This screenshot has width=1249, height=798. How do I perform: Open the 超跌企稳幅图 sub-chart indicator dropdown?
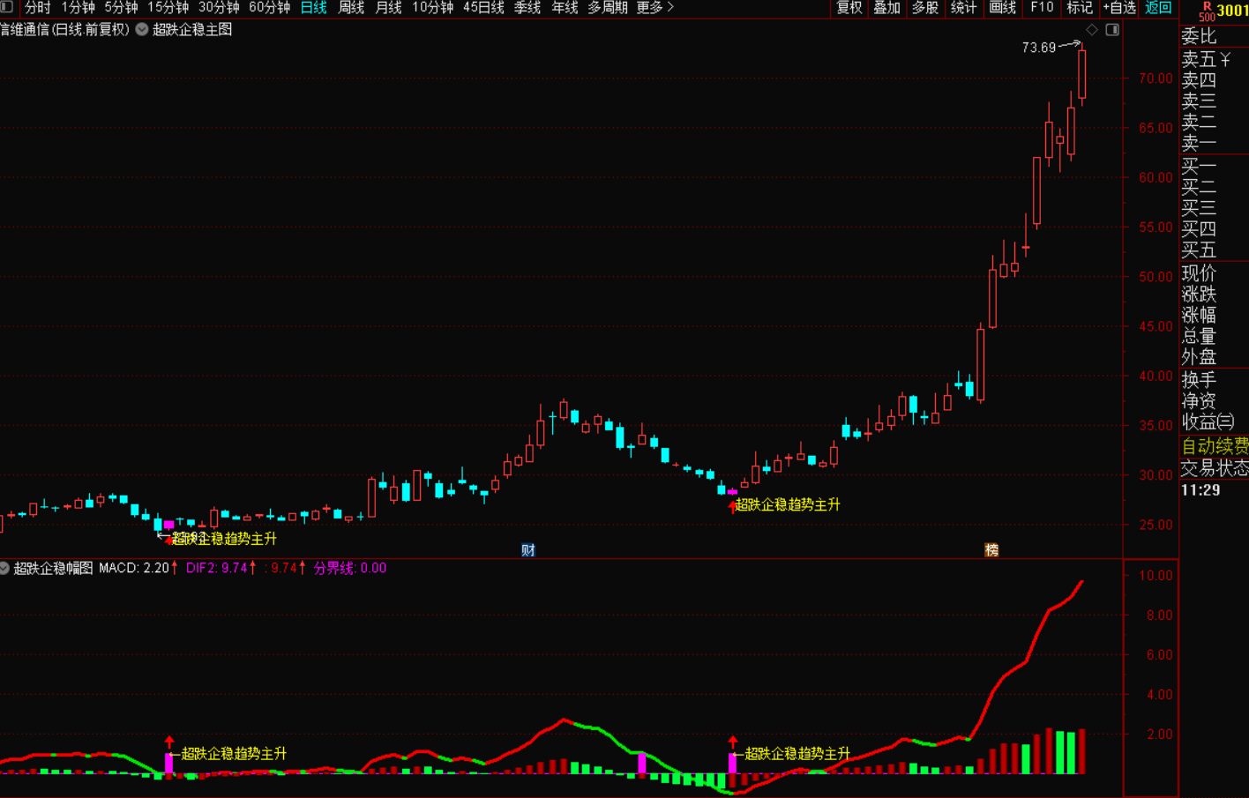pos(4,568)
